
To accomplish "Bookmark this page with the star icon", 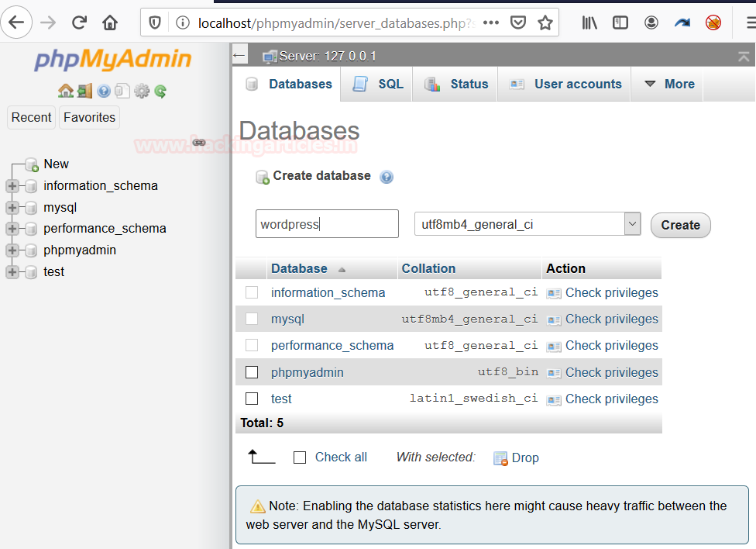I will tap(545, 22).
